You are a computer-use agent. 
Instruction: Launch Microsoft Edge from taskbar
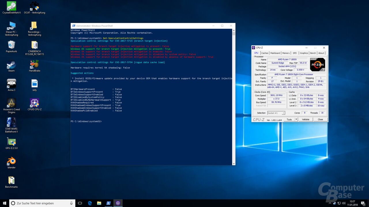(90, 203)
